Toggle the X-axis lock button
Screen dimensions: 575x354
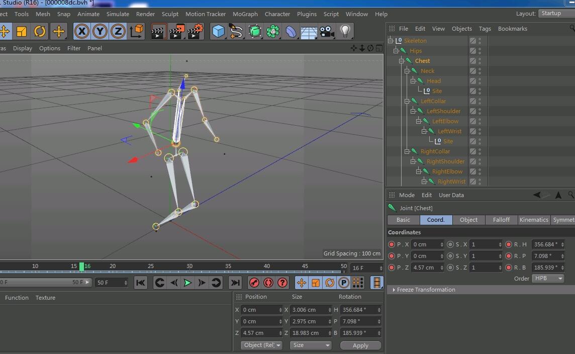81,32
